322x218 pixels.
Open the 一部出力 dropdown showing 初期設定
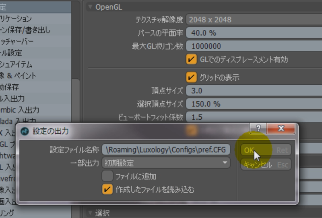[x=166, y=163]
